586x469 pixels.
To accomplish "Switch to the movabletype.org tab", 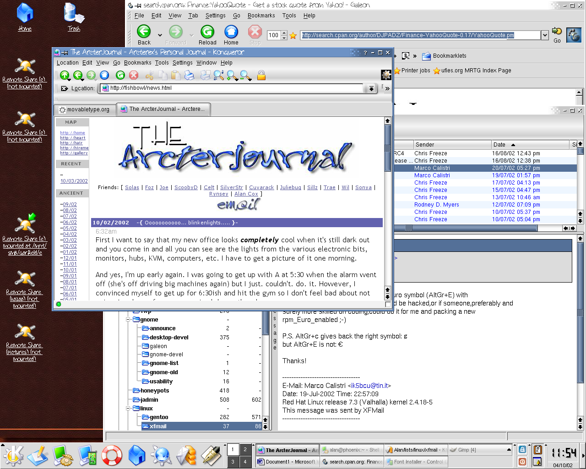I will point(84,109).
